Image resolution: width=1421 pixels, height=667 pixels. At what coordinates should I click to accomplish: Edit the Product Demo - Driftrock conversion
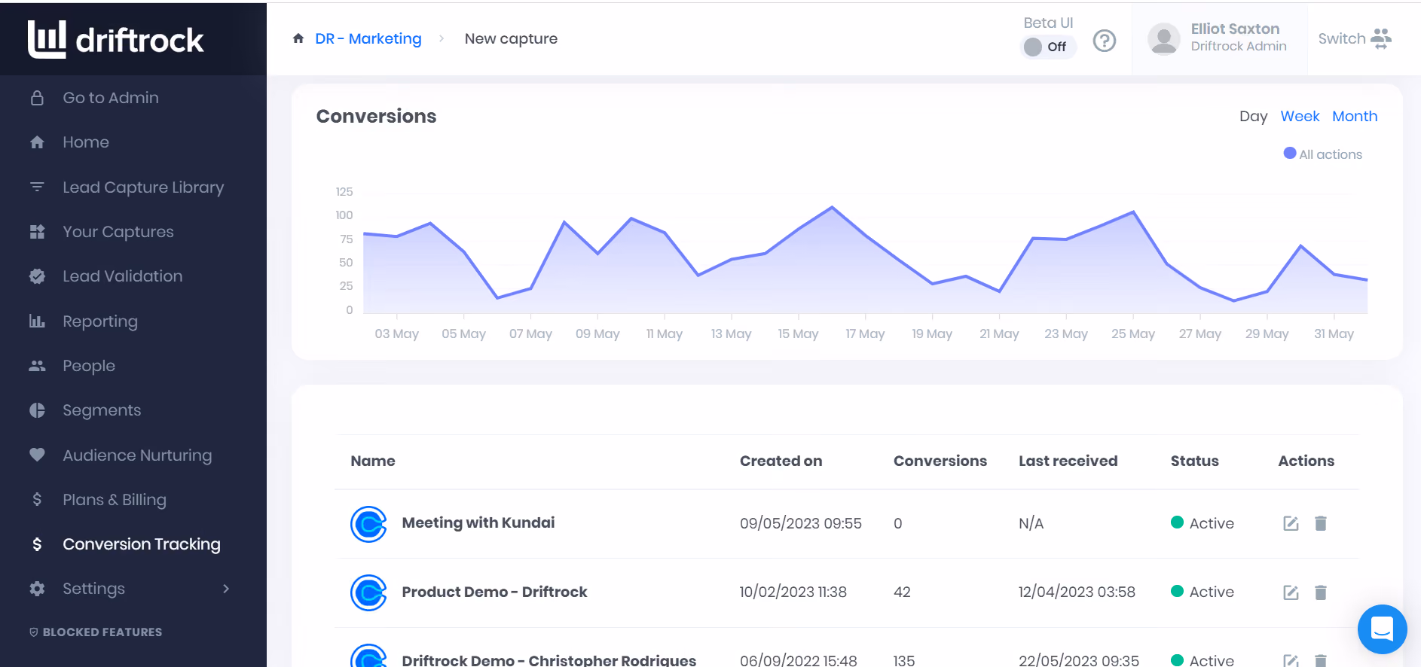(1291, 592)
